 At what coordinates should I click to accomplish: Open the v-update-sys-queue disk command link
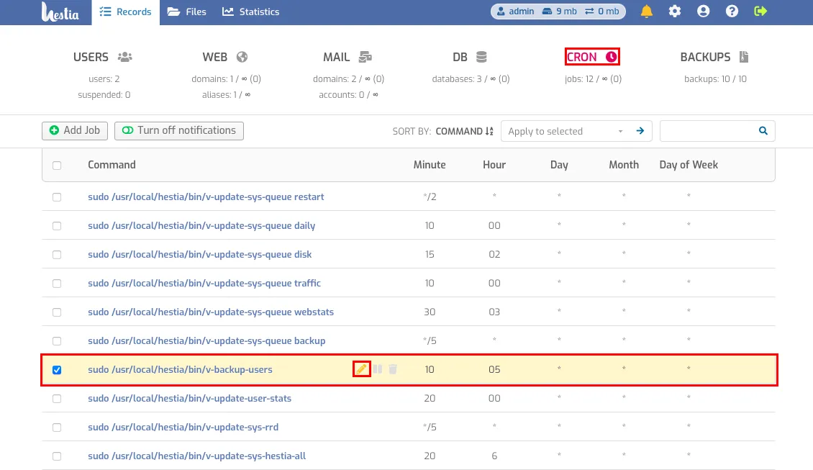[x=199, y=255]
